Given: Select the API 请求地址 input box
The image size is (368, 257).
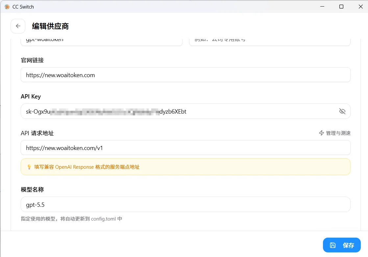Looking at the screenshot, I should click(185, 148).
